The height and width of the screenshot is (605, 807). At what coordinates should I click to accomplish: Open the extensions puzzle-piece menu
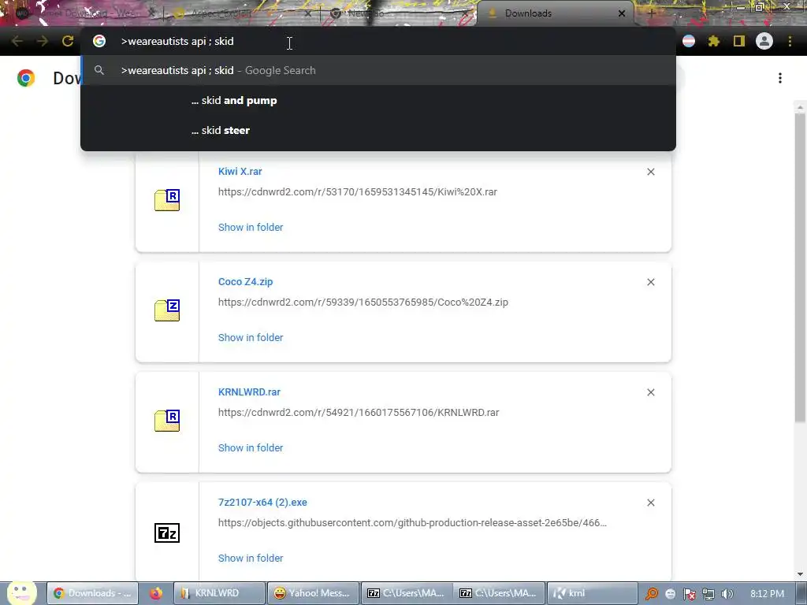pos(714,41)
